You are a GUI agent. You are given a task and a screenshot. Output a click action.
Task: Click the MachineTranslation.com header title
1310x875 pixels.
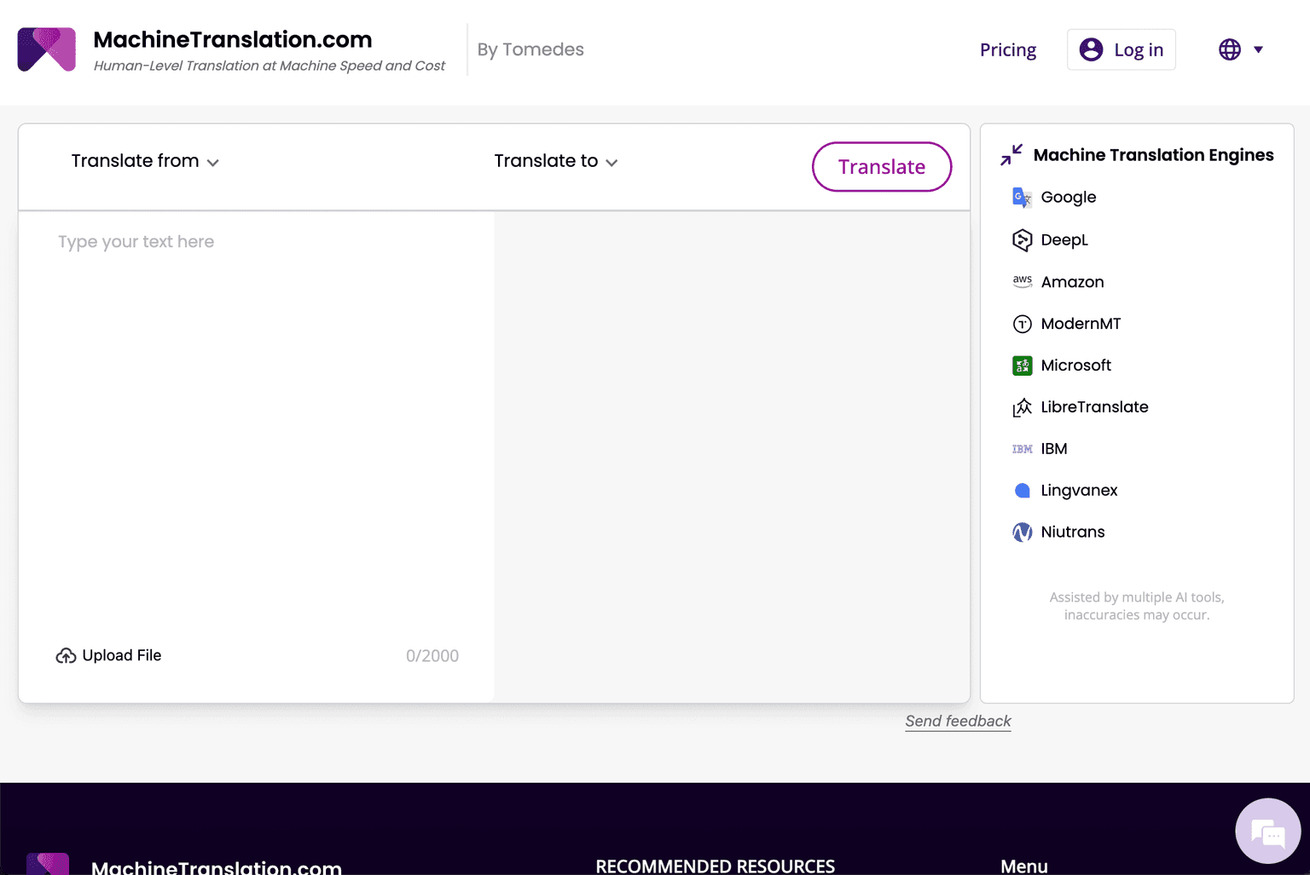pyautogui.click(x=233, y=39)
